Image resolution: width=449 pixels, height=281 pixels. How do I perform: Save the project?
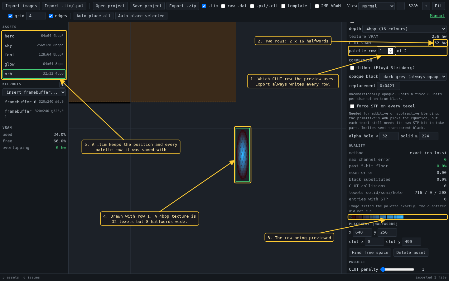(147, 6)
